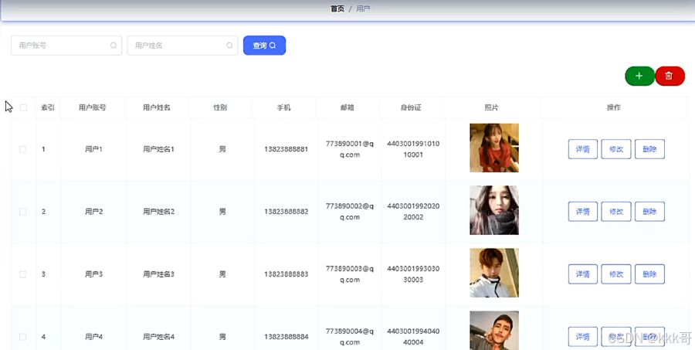Click phone number 13823888884
Screen dimensions: 695x350
[x=286, y=337]
